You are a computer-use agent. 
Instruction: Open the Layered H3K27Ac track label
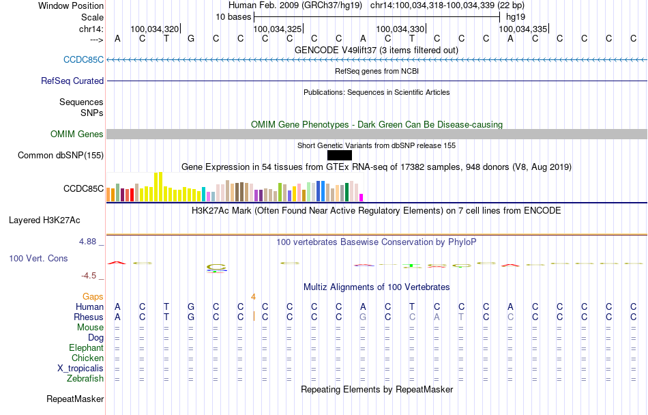[x=44, y=220]
